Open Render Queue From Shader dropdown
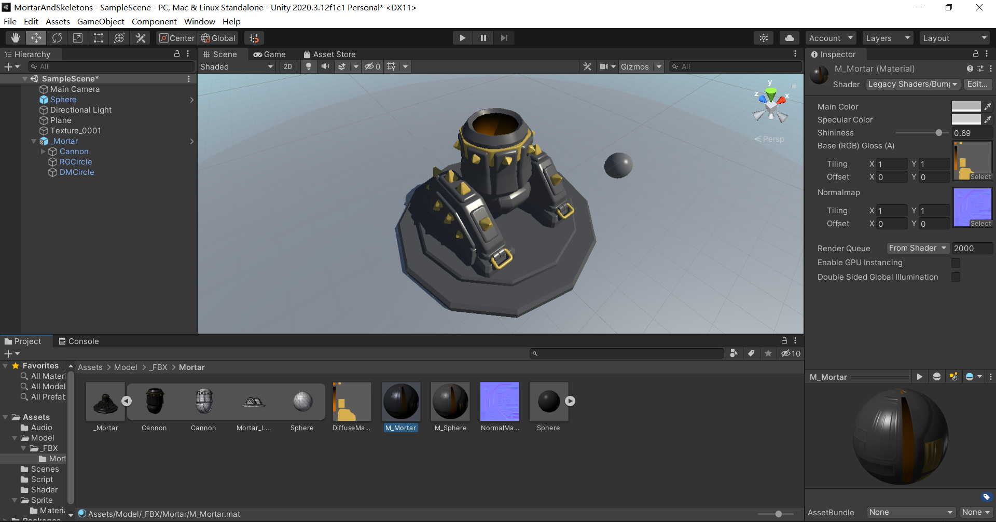996x522 pixels. pos(918,248)
